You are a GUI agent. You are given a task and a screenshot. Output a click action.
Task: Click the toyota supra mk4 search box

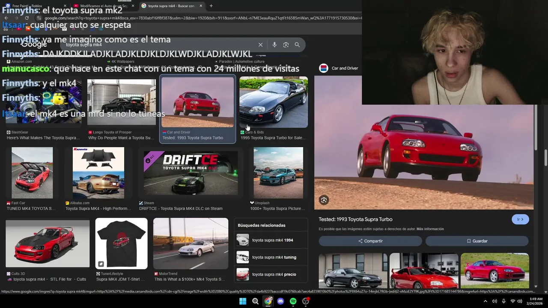pyautogui.click(x=158, y=44)
